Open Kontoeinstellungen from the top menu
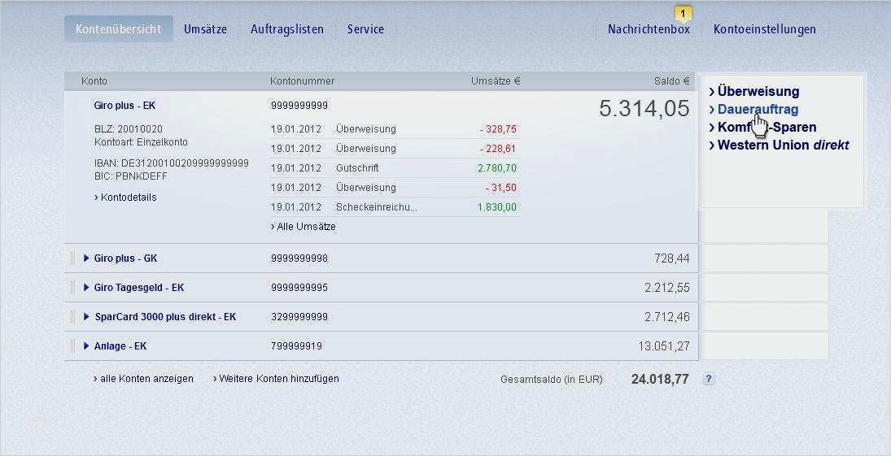The width and height of the screenshot is (891, 456). pyautogui.click(x=764, y=29)
